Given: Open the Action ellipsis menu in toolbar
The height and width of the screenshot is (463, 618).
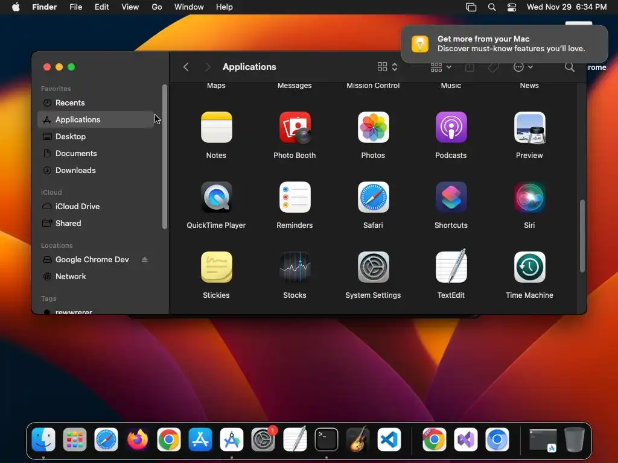Looking at the screenshot, I should point(523,67).
